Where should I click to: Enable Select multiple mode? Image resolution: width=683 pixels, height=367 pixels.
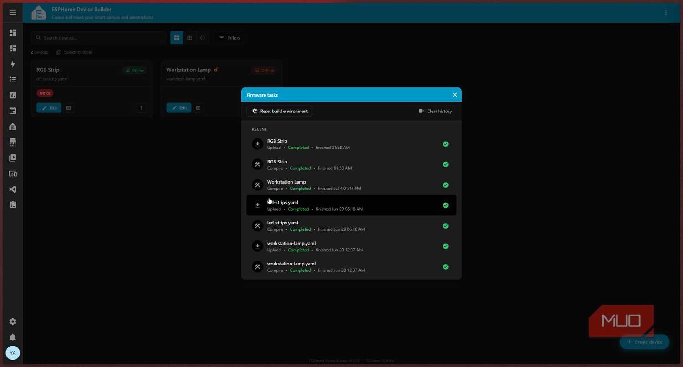74,52
